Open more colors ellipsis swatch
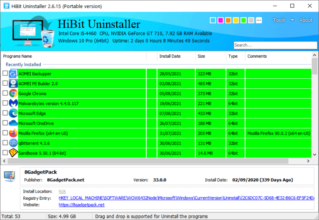The width and height of the screenshot is (319, 220). [259, 20]
